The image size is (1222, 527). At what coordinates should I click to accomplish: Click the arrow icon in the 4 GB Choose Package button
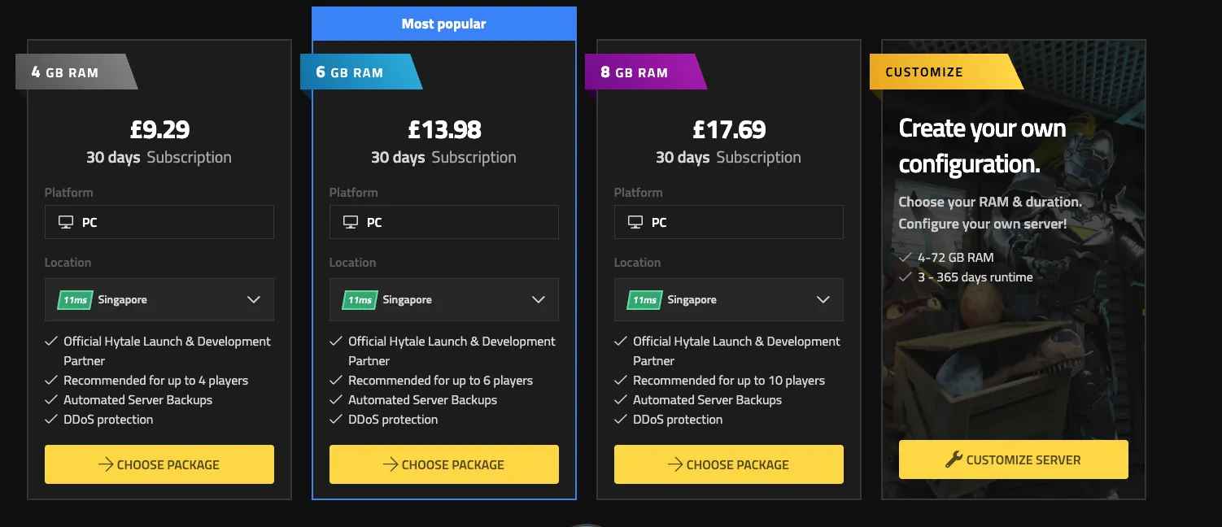pos(105,464)
